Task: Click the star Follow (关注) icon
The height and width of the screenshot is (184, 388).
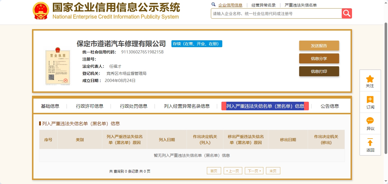Action: [370, 79]
